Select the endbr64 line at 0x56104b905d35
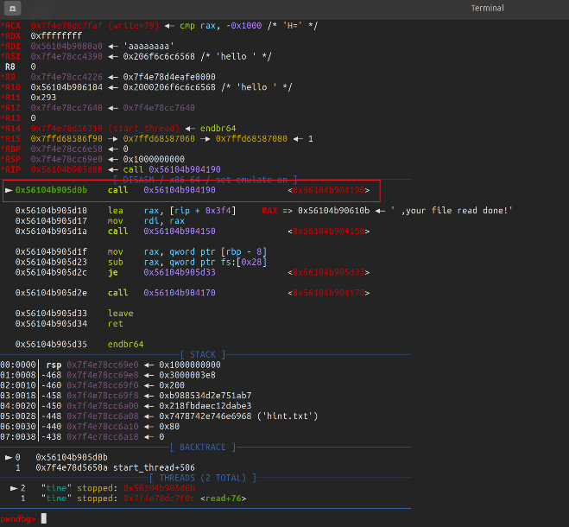This screenshot has height=527, width=569. [x=79, y=345]
